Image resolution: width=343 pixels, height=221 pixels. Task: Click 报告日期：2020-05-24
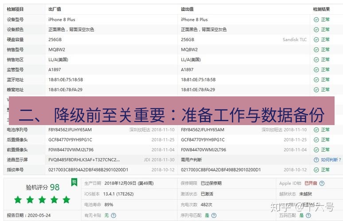(x=29, y=216)
